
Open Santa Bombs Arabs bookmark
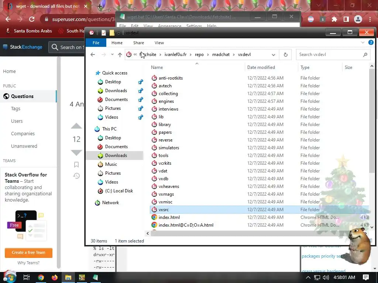point(29,31)
